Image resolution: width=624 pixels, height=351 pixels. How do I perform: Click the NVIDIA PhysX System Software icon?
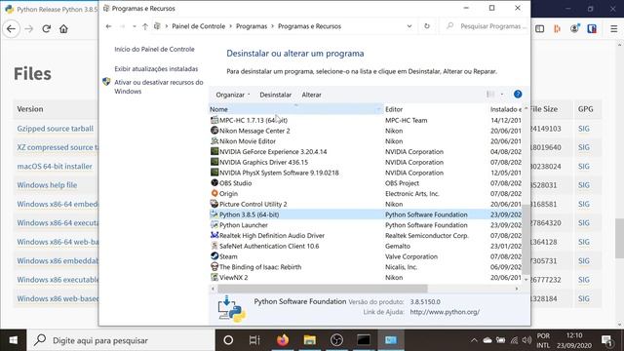point(214,173)
